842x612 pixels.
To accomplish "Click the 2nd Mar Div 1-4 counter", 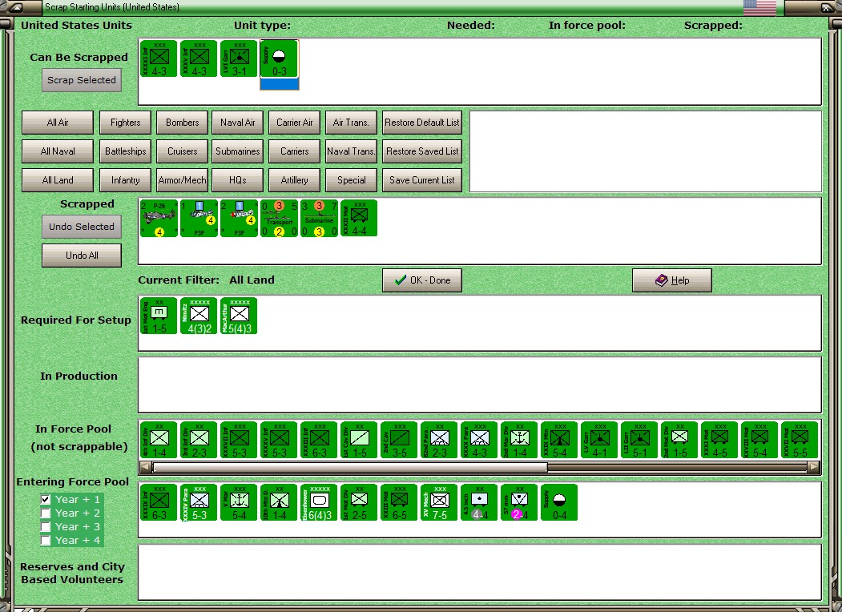I will click(x=519, y=440).
